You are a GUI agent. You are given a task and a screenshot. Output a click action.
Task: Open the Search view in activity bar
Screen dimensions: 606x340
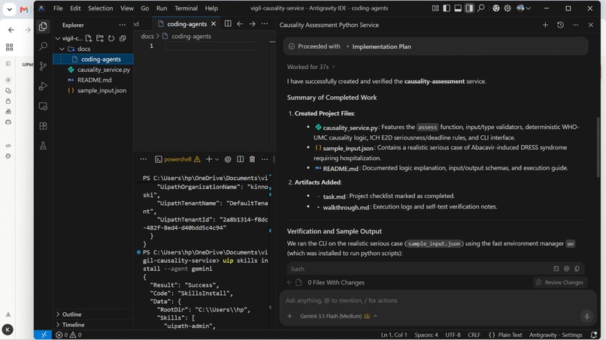[43, 47]
